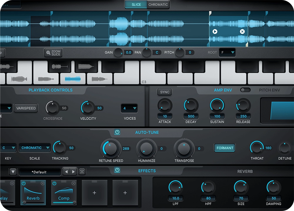Click the Retune Speed value 269
Viewport: 294px width, 211px height.
[x=126, y=149]
